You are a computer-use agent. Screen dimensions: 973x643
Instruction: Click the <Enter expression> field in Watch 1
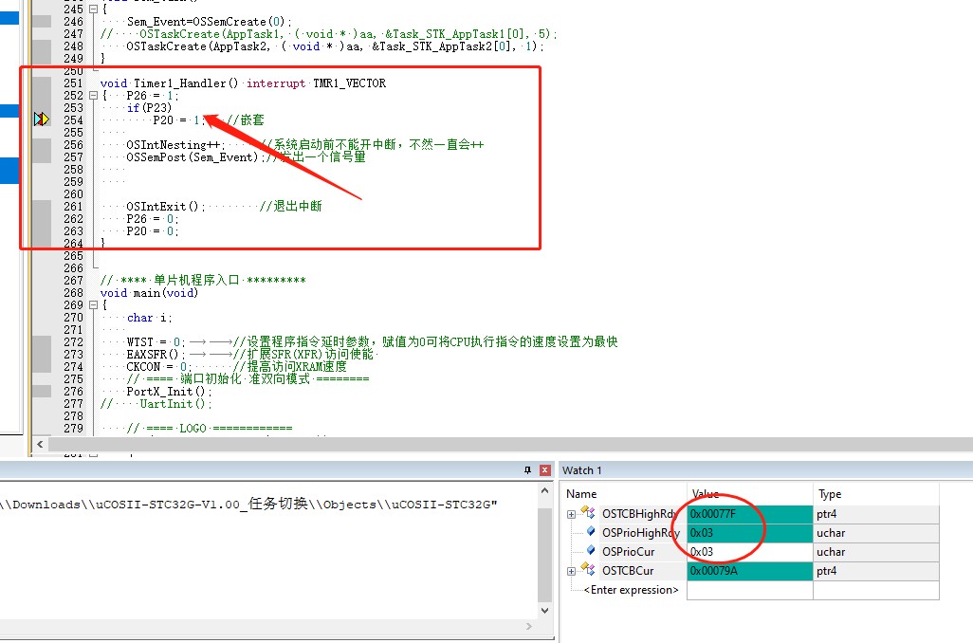coord(631,590)
